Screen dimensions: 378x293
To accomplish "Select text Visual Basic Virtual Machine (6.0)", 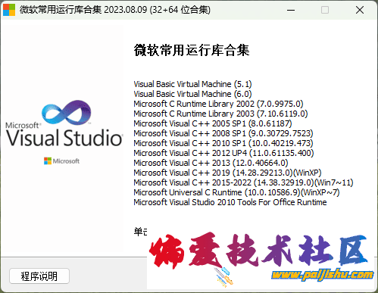I will (192, 94).
